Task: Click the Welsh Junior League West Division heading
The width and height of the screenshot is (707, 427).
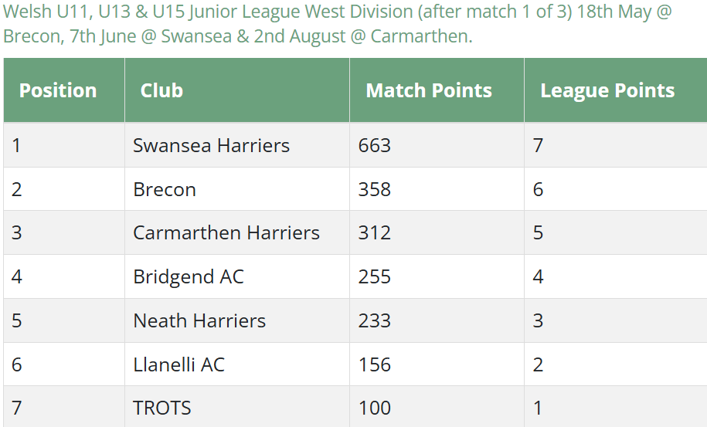Action: point(337,23)
